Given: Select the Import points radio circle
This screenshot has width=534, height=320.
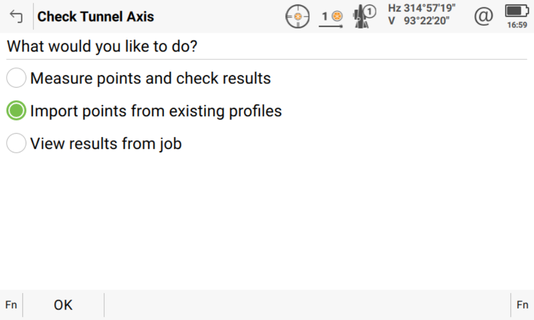Looking at the screenshot, I should pyautogui.click(x=16, y=111).
